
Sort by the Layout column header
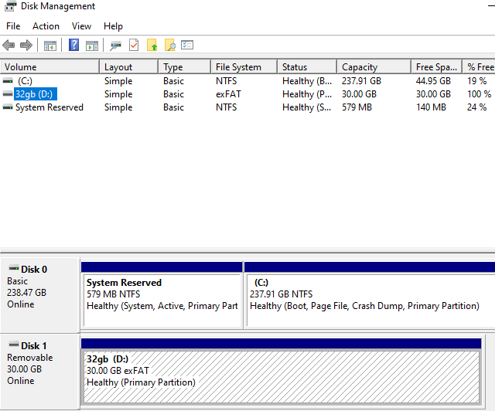pos(129,67)
